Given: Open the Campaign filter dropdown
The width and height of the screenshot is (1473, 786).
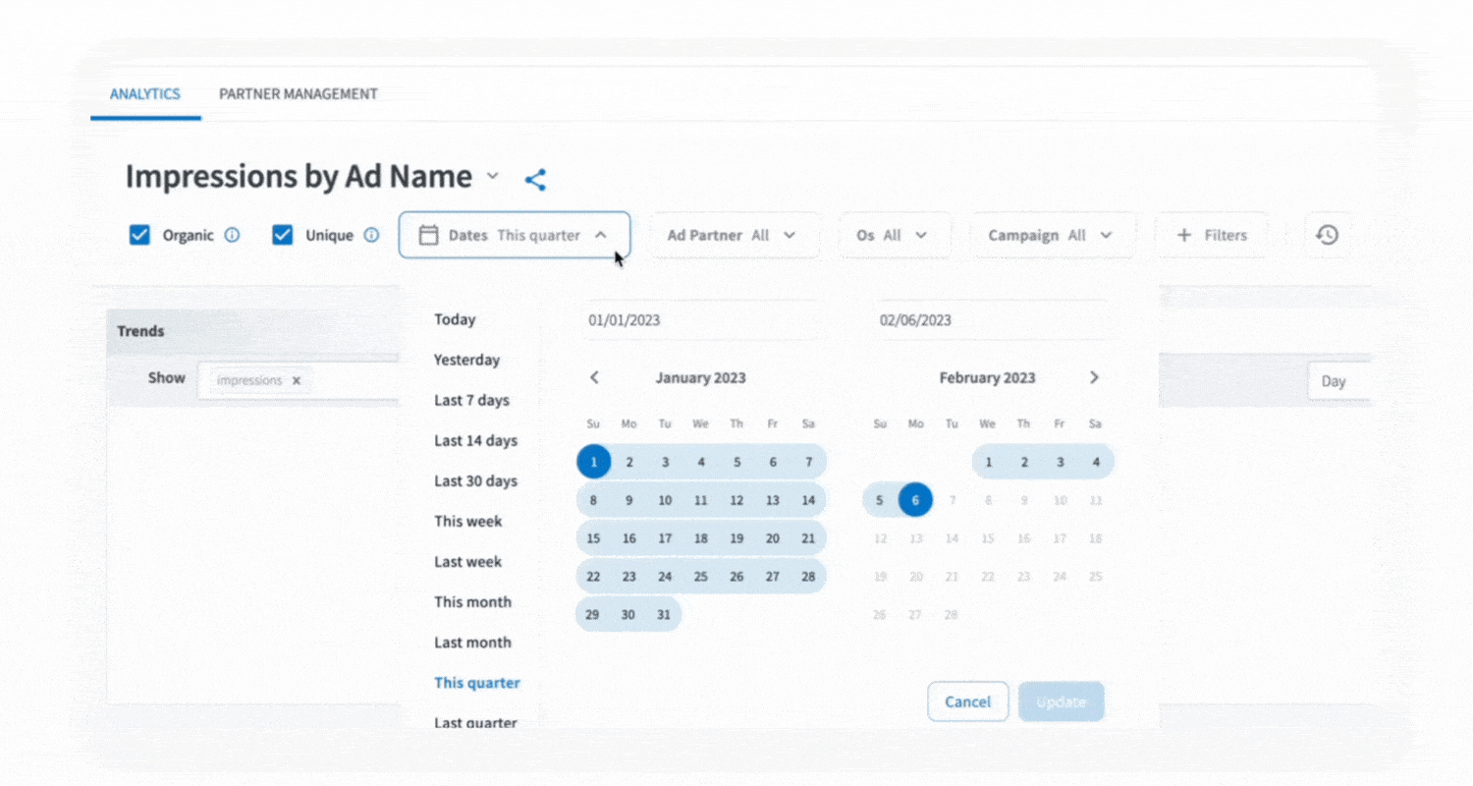Looking at the screenshot, I should point(1051,235).
